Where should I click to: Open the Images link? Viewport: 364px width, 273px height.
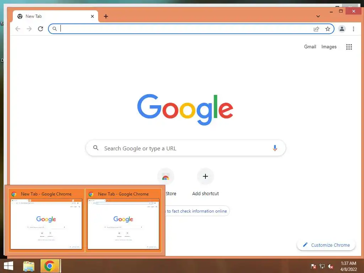click(329, 47)
